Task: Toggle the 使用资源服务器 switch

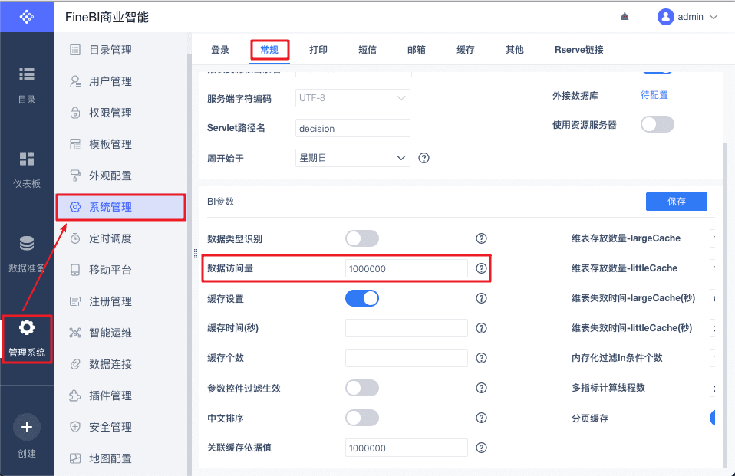Action: click(x=657, y=124)
